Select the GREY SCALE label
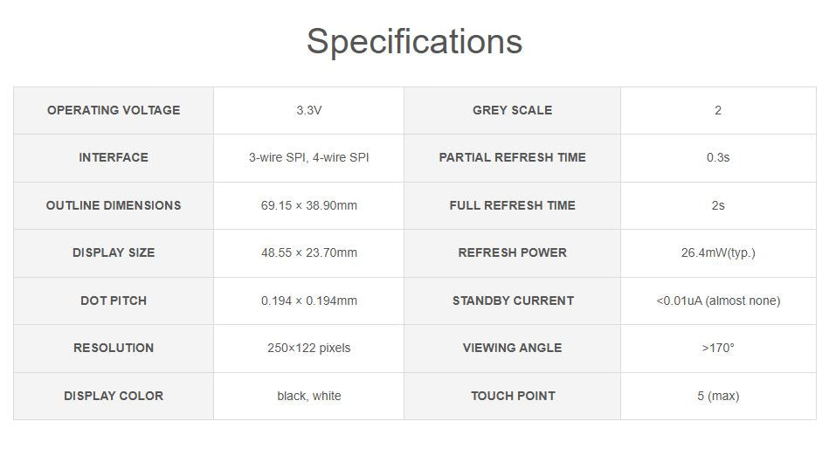 click(512, 110)
